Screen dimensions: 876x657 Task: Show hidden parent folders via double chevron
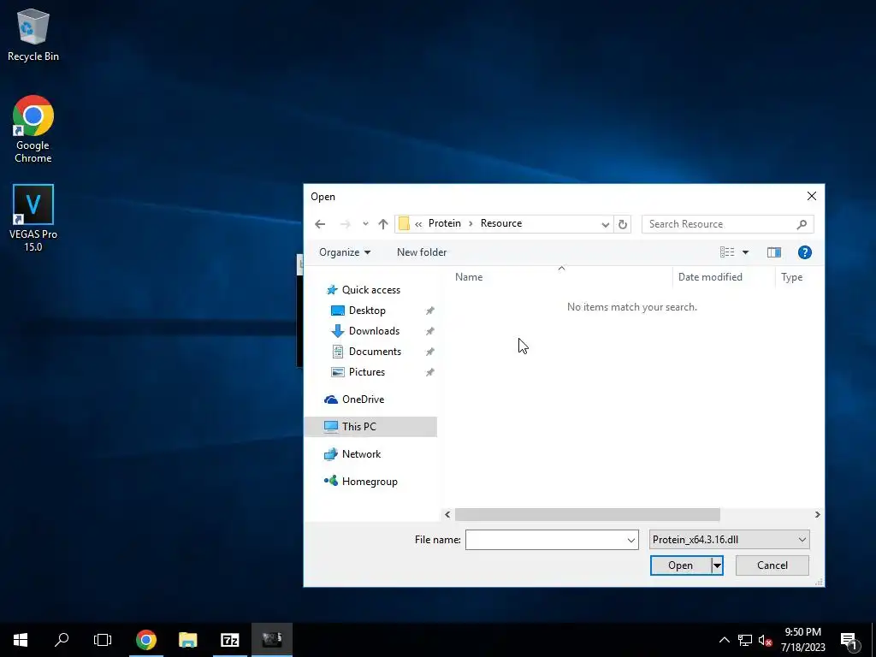point(417,224)
